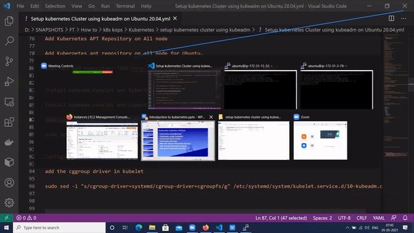Open the Explorer view in activity bar
The width and height of the screenshot is (414, 233).
point(9,21)
